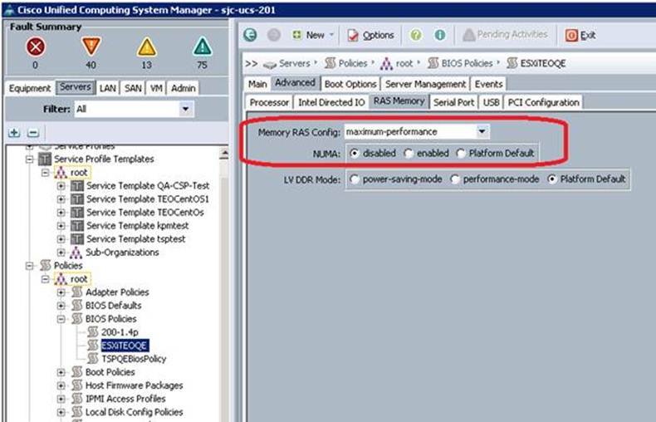Select LV DDR power-saving-mode radio button
Image resolution: width=656 pixels, height=422 pixels.
(x=354, y=179)
